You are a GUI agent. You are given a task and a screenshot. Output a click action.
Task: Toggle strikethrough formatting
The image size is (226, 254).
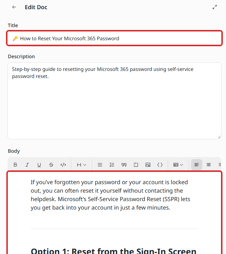51,165
